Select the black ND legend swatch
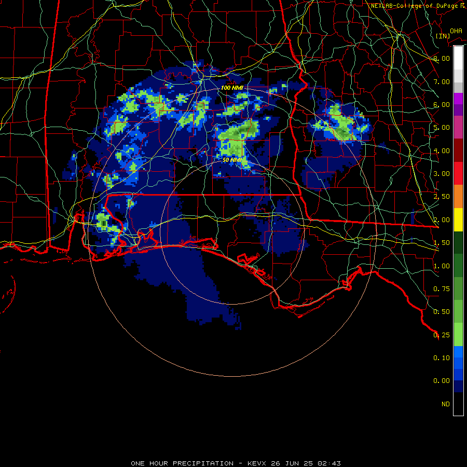Viewport: 467px width, 467px height. pos(458,404)
